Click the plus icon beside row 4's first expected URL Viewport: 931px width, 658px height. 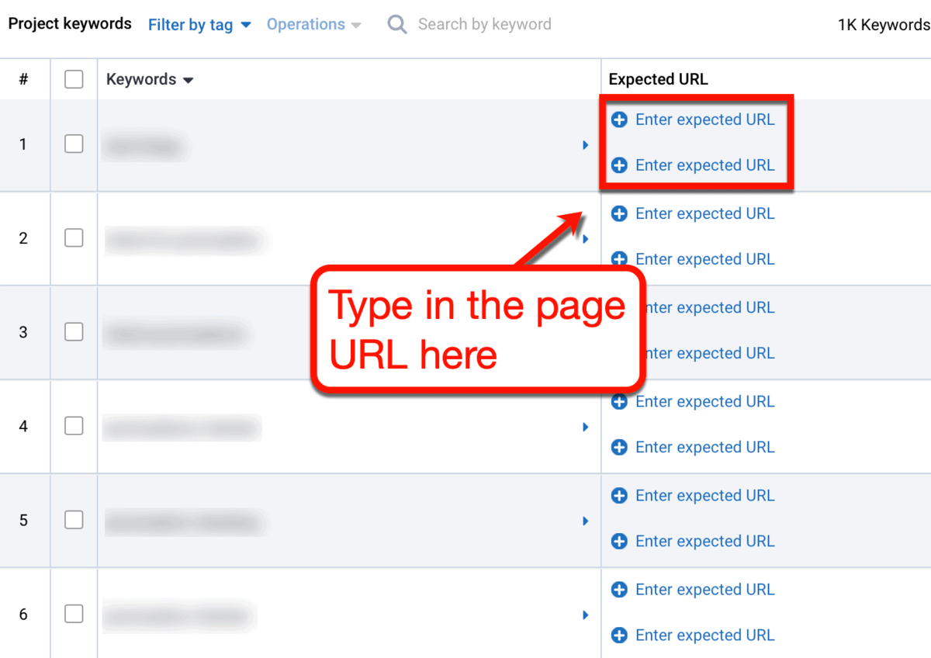point(619,401)
